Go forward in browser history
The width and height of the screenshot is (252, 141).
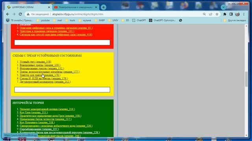tap(14, 14)
